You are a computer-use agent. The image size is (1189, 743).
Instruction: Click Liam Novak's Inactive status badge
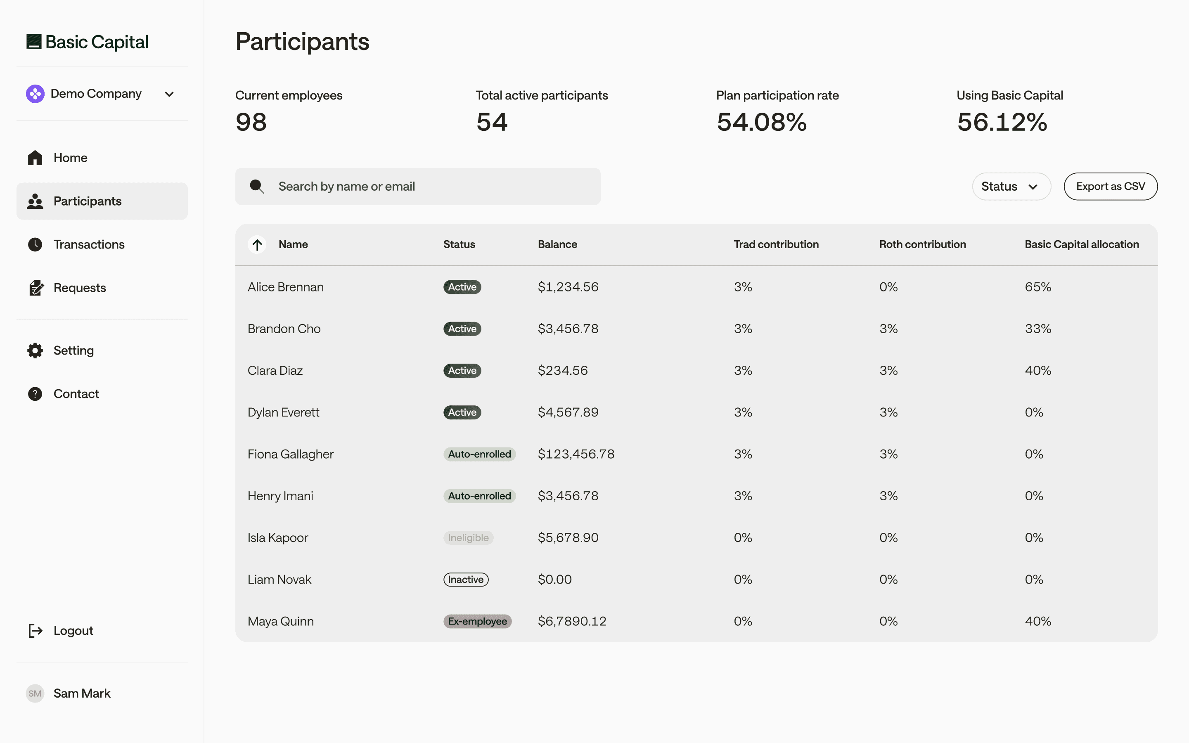click(465, 580)
